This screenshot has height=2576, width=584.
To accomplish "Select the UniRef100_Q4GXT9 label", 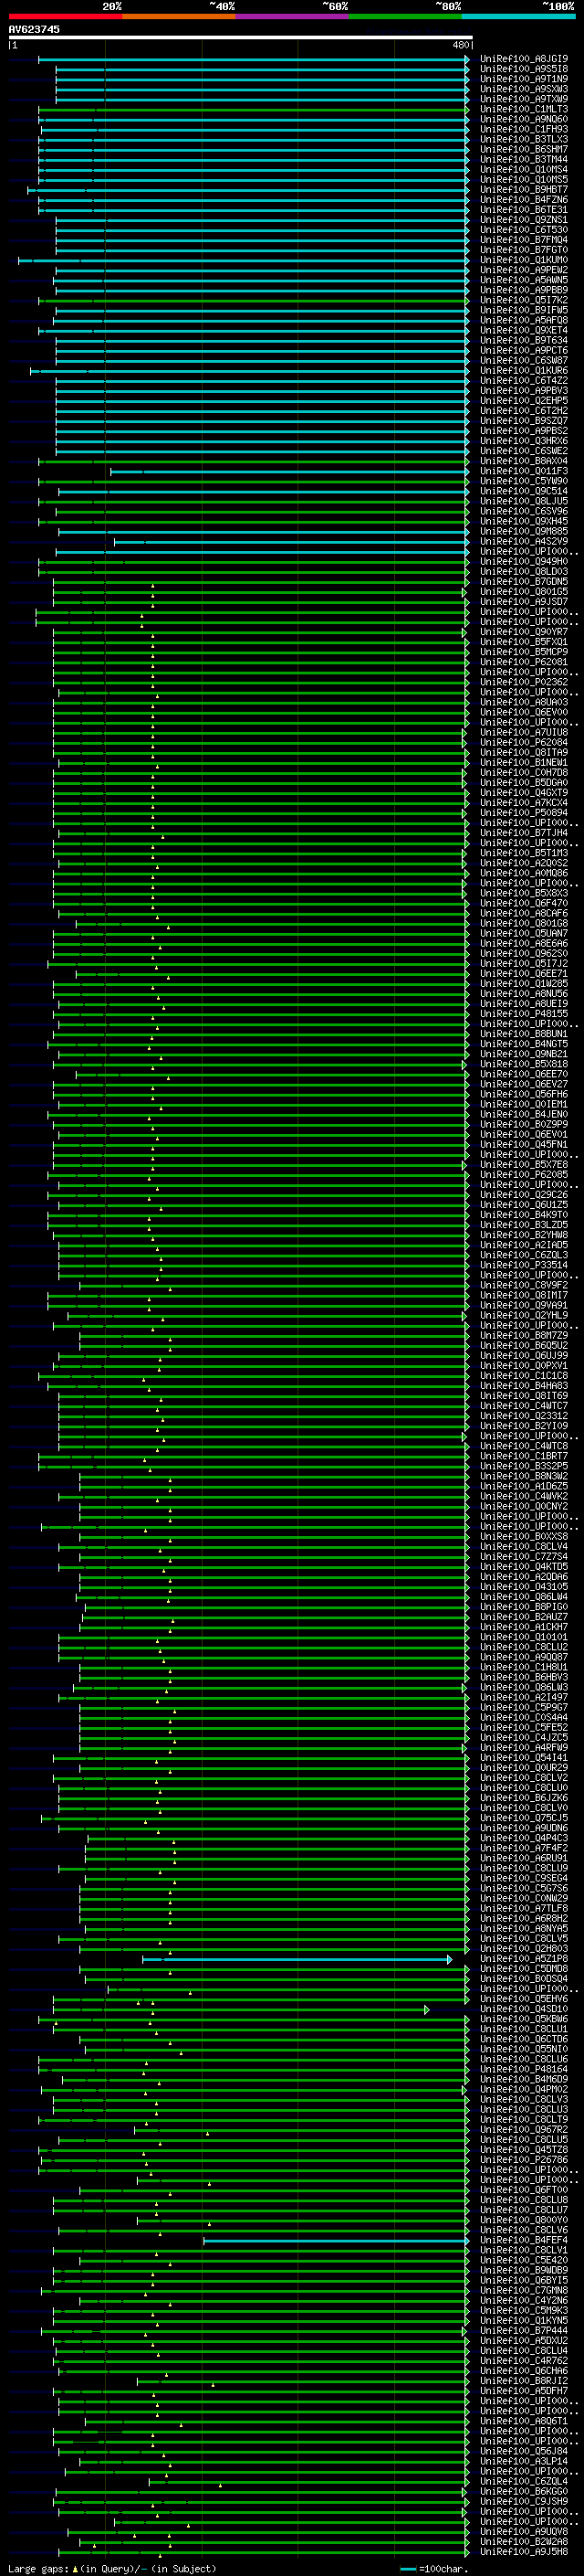I will pyautogui.click(x=524, y=793).
